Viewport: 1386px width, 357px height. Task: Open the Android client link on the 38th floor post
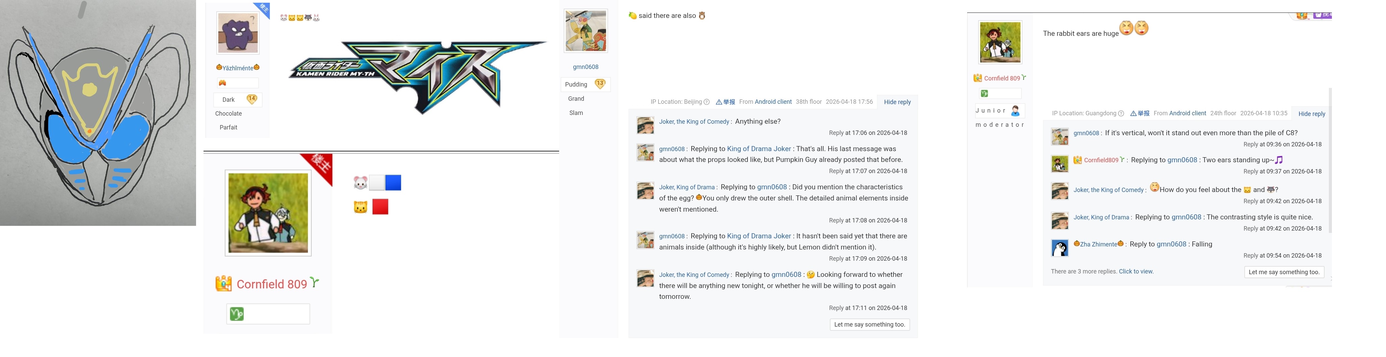pyautogui.click(x=773, y=102)
